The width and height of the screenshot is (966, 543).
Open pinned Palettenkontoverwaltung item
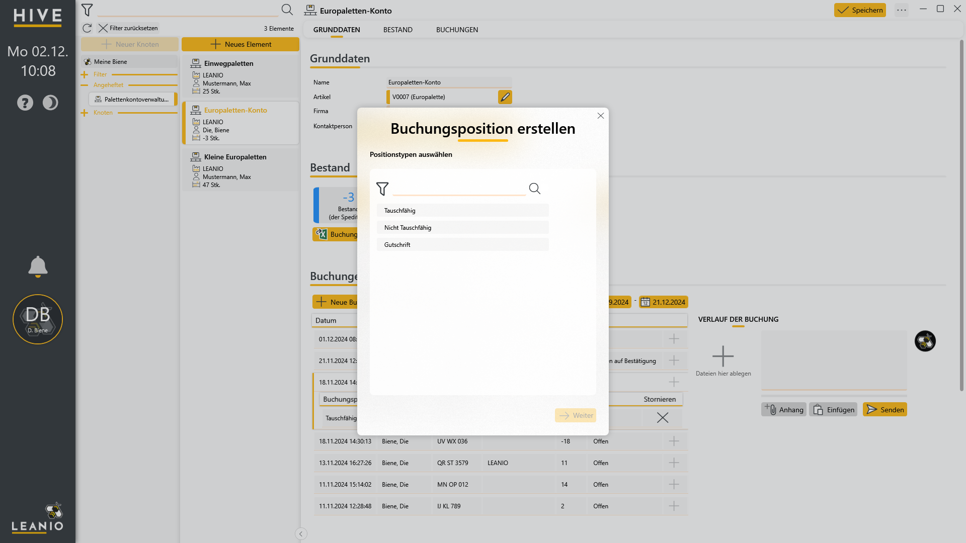(132, 100)
